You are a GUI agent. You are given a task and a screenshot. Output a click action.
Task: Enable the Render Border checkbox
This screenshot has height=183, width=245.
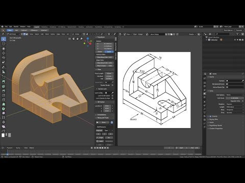click(112, 85)
